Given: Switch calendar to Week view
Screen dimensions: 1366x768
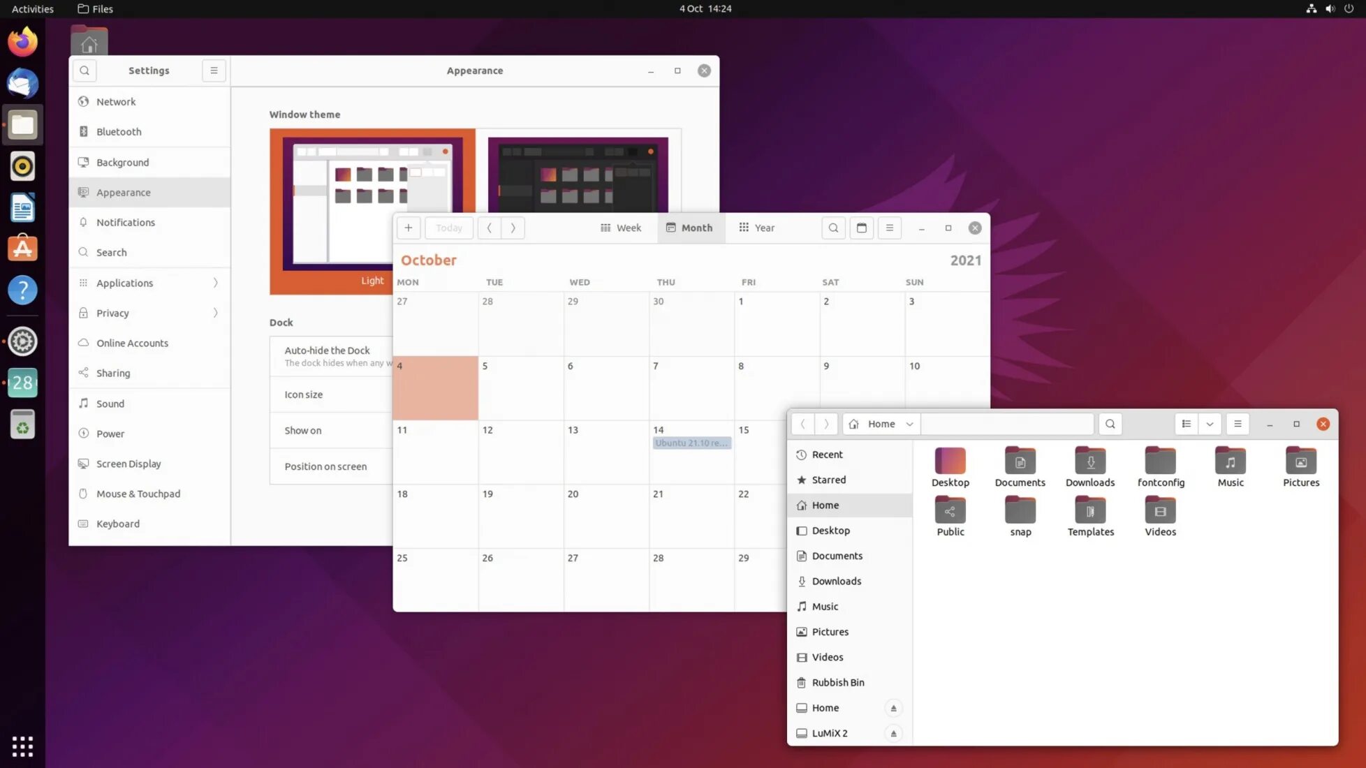Looking at the screenshot, I should [620, 228].
